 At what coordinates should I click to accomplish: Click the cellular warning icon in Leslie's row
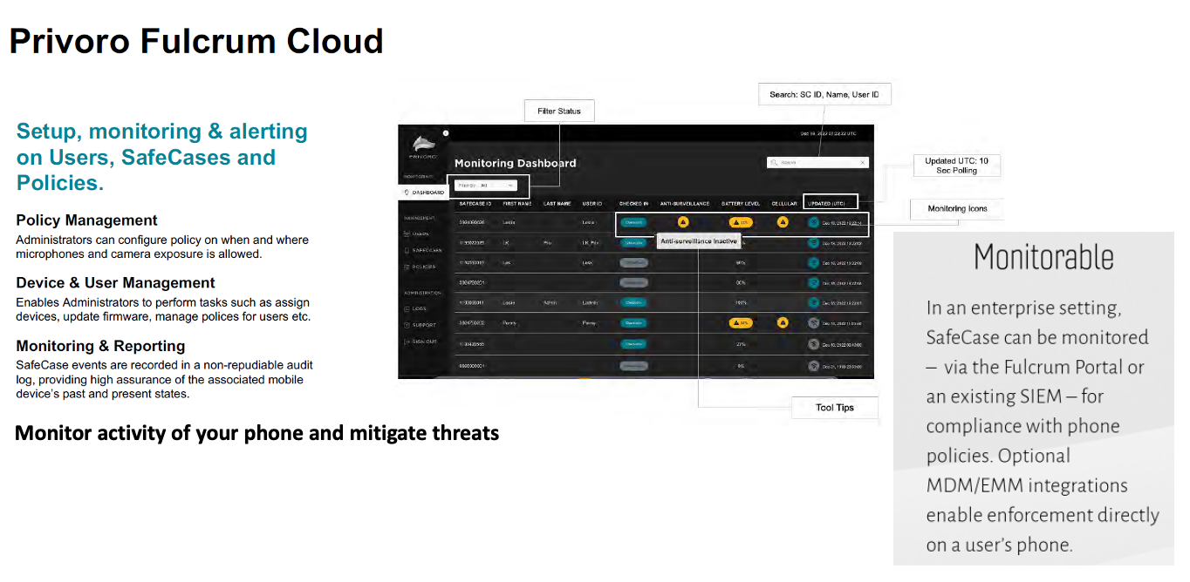tap(783, 222)
